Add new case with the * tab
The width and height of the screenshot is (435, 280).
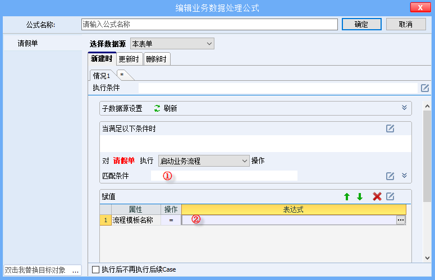coord(122,75)
